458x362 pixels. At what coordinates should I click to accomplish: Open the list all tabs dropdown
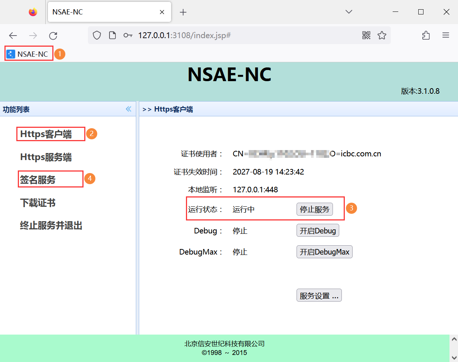349,12
